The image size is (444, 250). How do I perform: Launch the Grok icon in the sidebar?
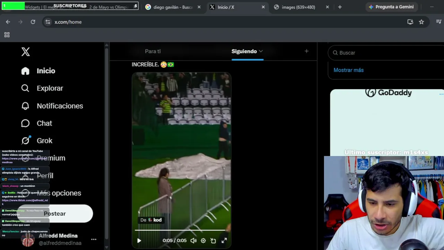(25, 141)
